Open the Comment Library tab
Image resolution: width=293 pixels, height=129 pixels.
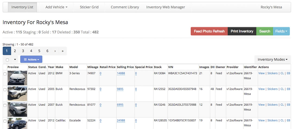pos(125,7)
